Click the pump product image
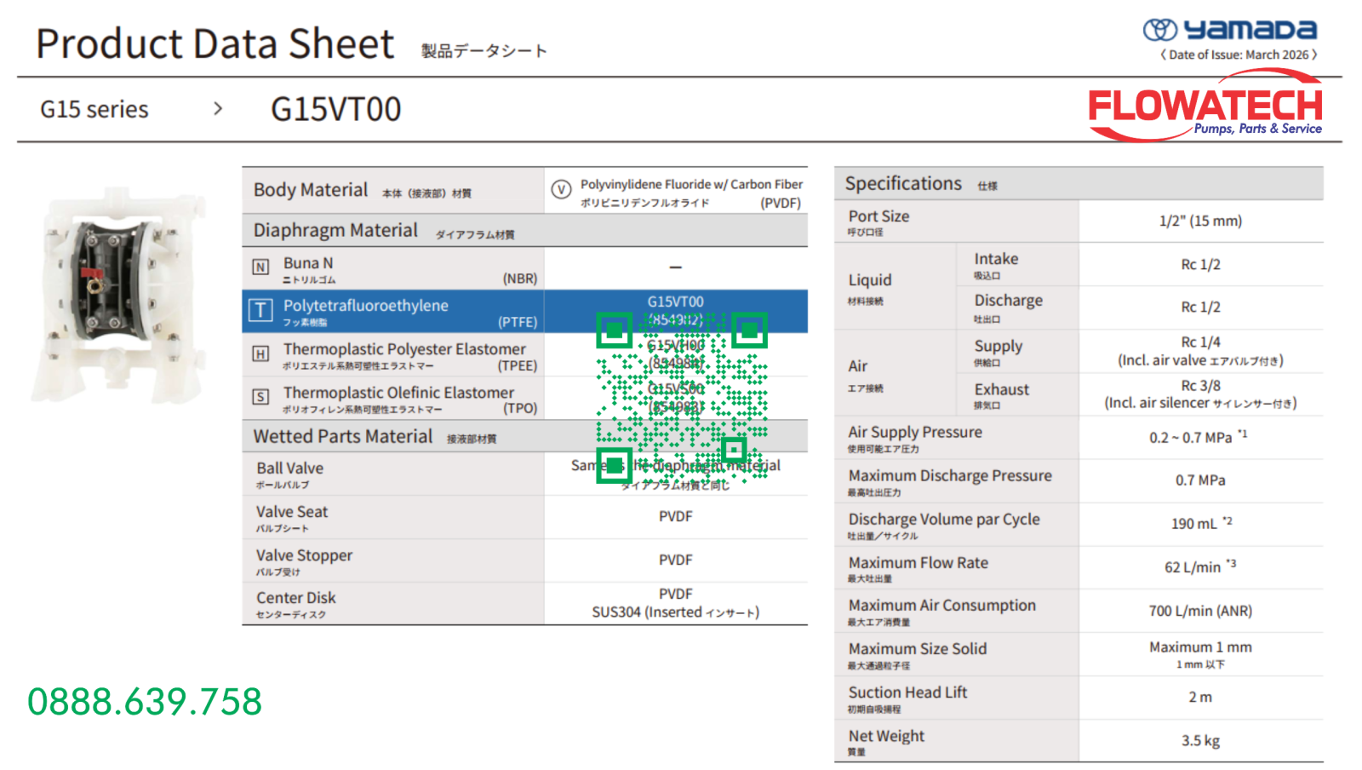The height and width of the screenshot is (770, 1362). (x=117, y=295)
